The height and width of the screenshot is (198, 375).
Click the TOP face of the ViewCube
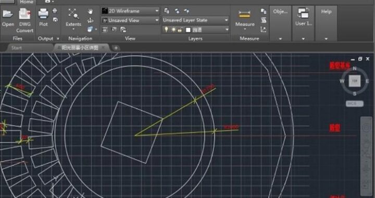point(355,81)
